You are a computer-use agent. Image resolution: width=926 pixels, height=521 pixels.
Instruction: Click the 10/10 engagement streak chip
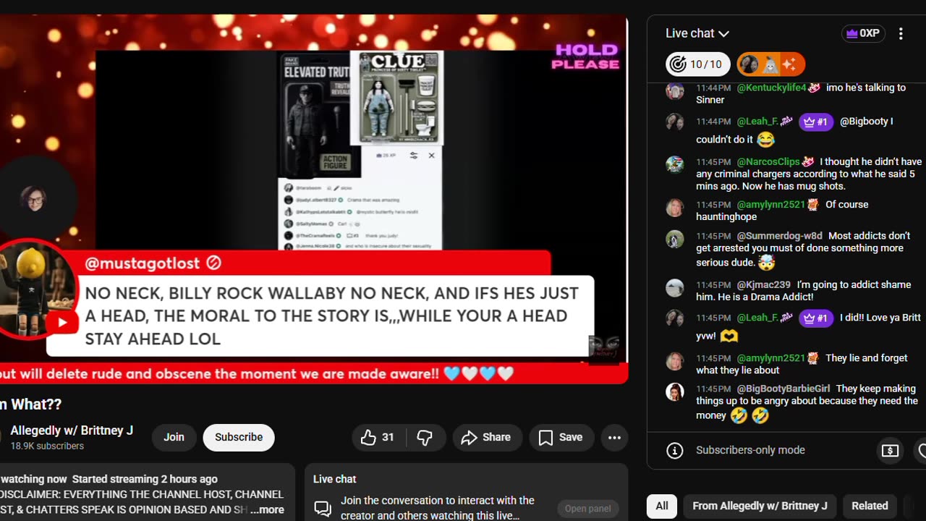tap(697, 64)
